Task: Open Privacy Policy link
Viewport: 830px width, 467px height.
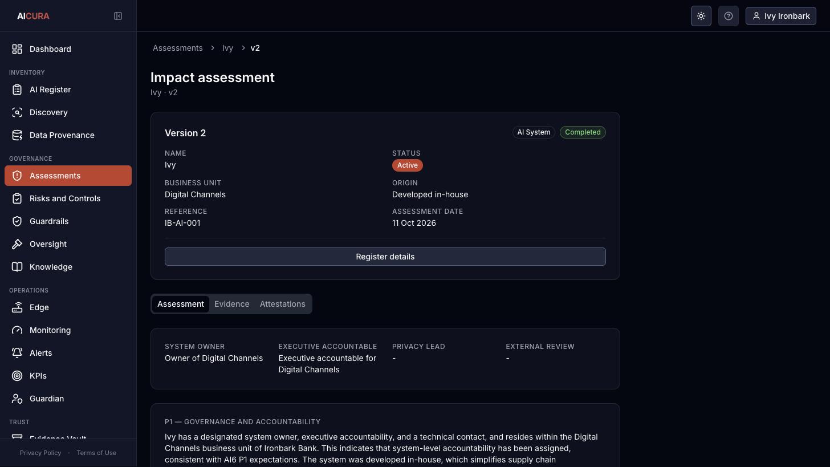Action: (40, 453)
